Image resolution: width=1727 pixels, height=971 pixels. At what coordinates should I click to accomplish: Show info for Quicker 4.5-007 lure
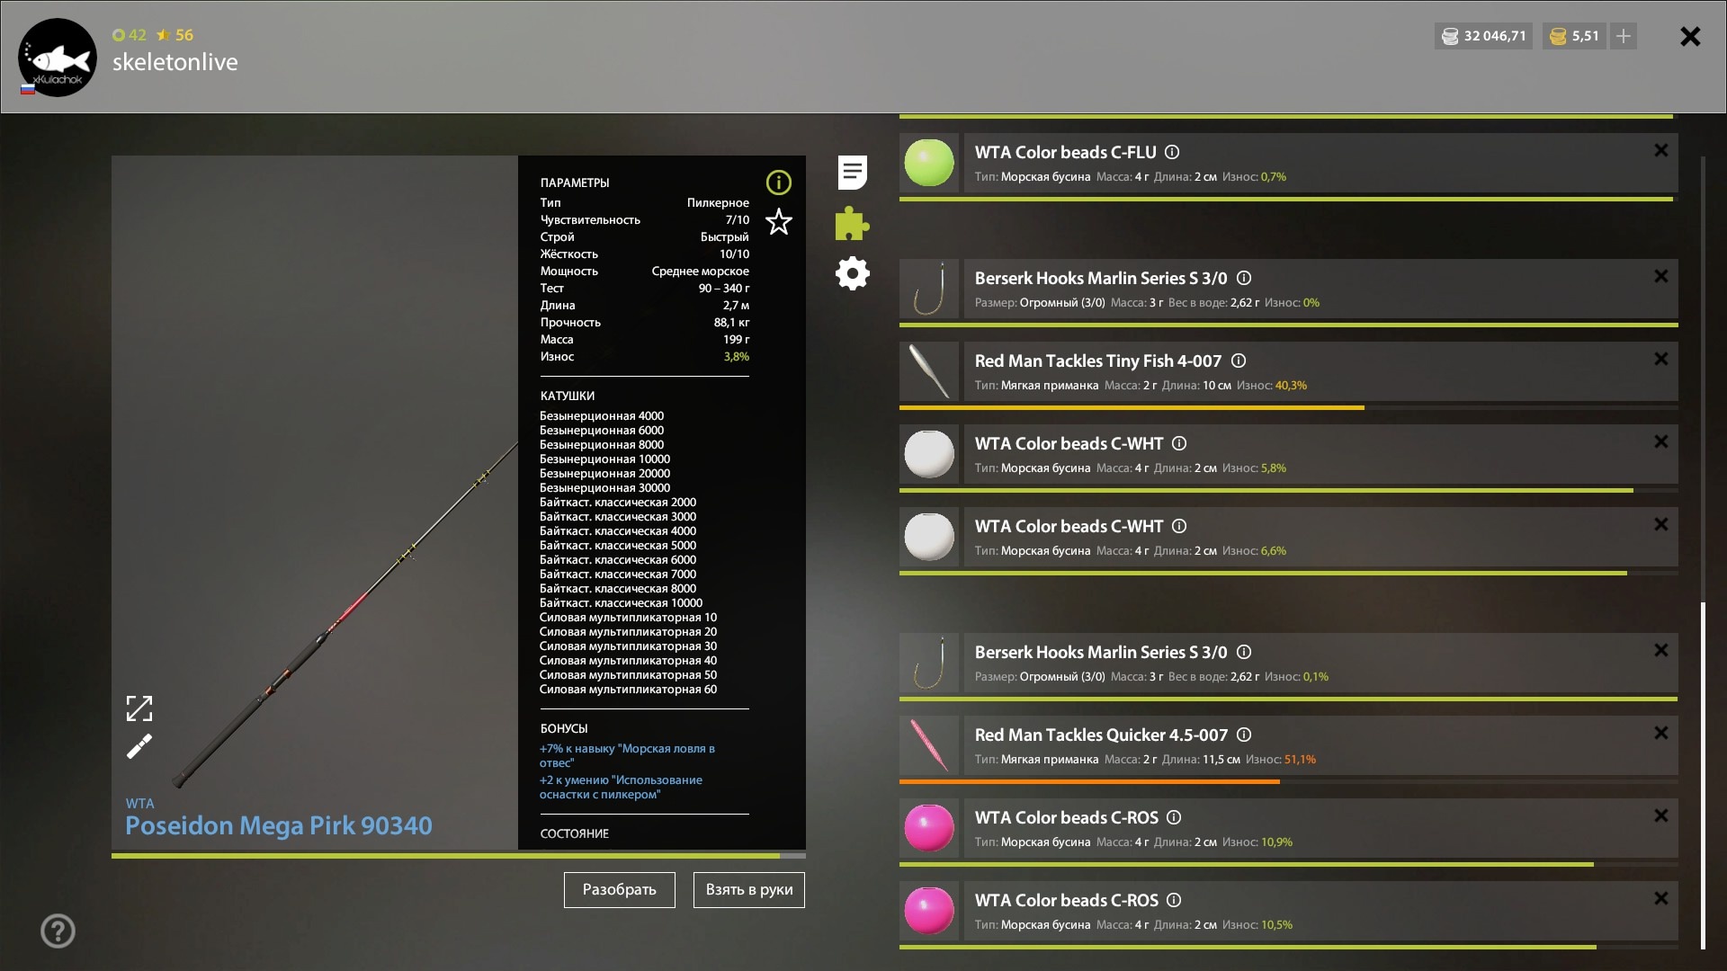tap(1243, 735)
